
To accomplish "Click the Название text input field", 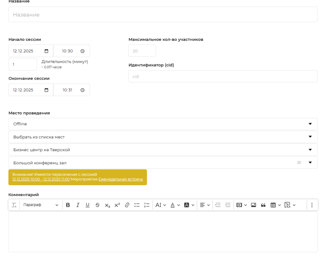I will click(x=163, y=15).
